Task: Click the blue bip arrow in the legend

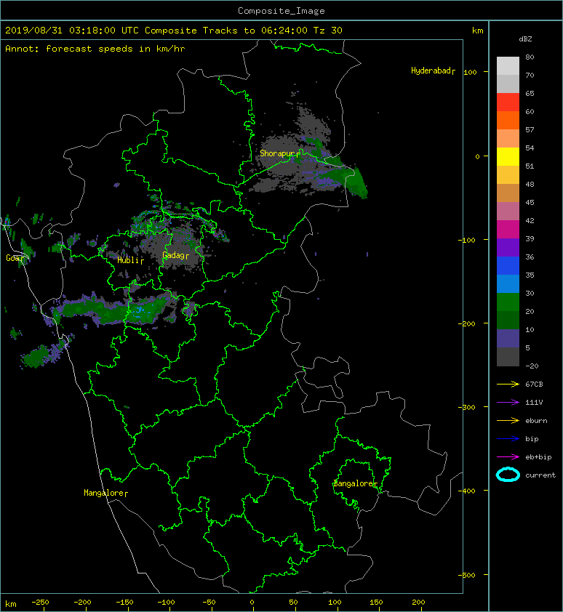Action: coord(508,439)
